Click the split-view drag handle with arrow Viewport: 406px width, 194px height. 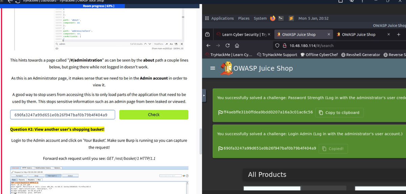point(204,95)
